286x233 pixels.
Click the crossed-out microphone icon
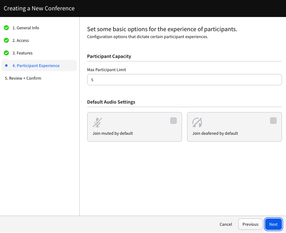pyautogui.click(x=97, y=122)
